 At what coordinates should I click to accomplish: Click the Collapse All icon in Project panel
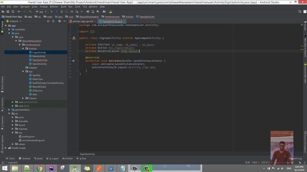point(53,21)
